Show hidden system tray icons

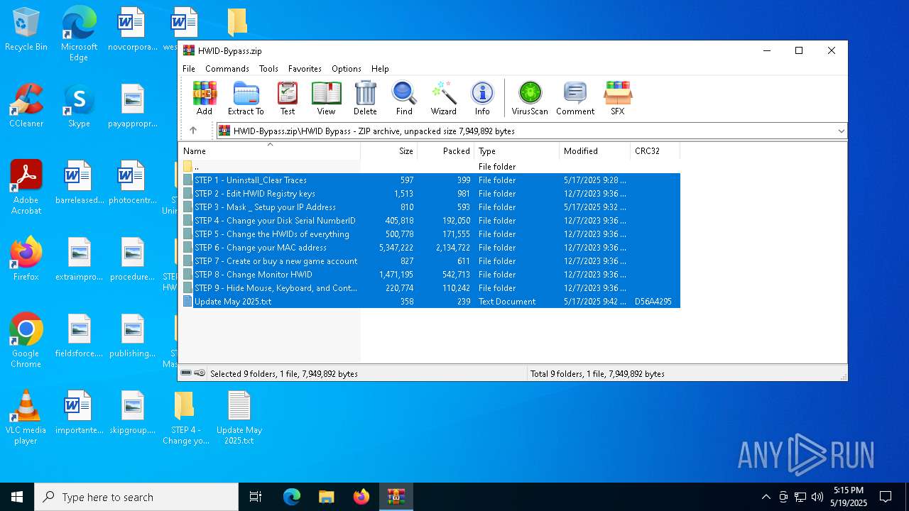pyautogui.click(x=766, y=497)
